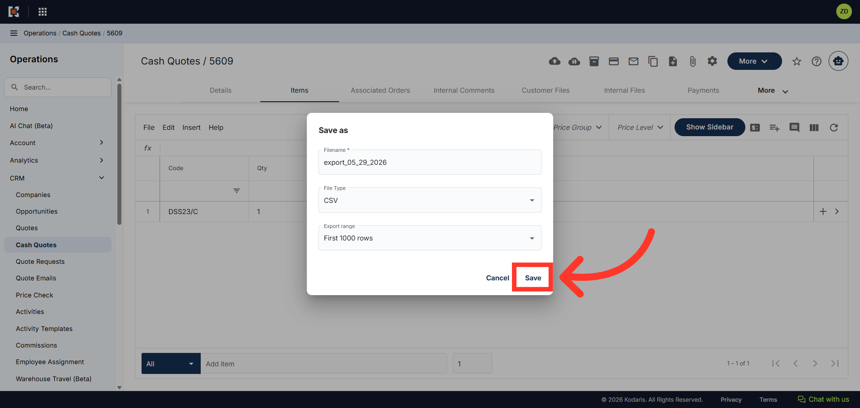The height and width of the screenshot is (408, 860).
Task: Switch to the Internal Comments tab
Action: tap(464, 90)
